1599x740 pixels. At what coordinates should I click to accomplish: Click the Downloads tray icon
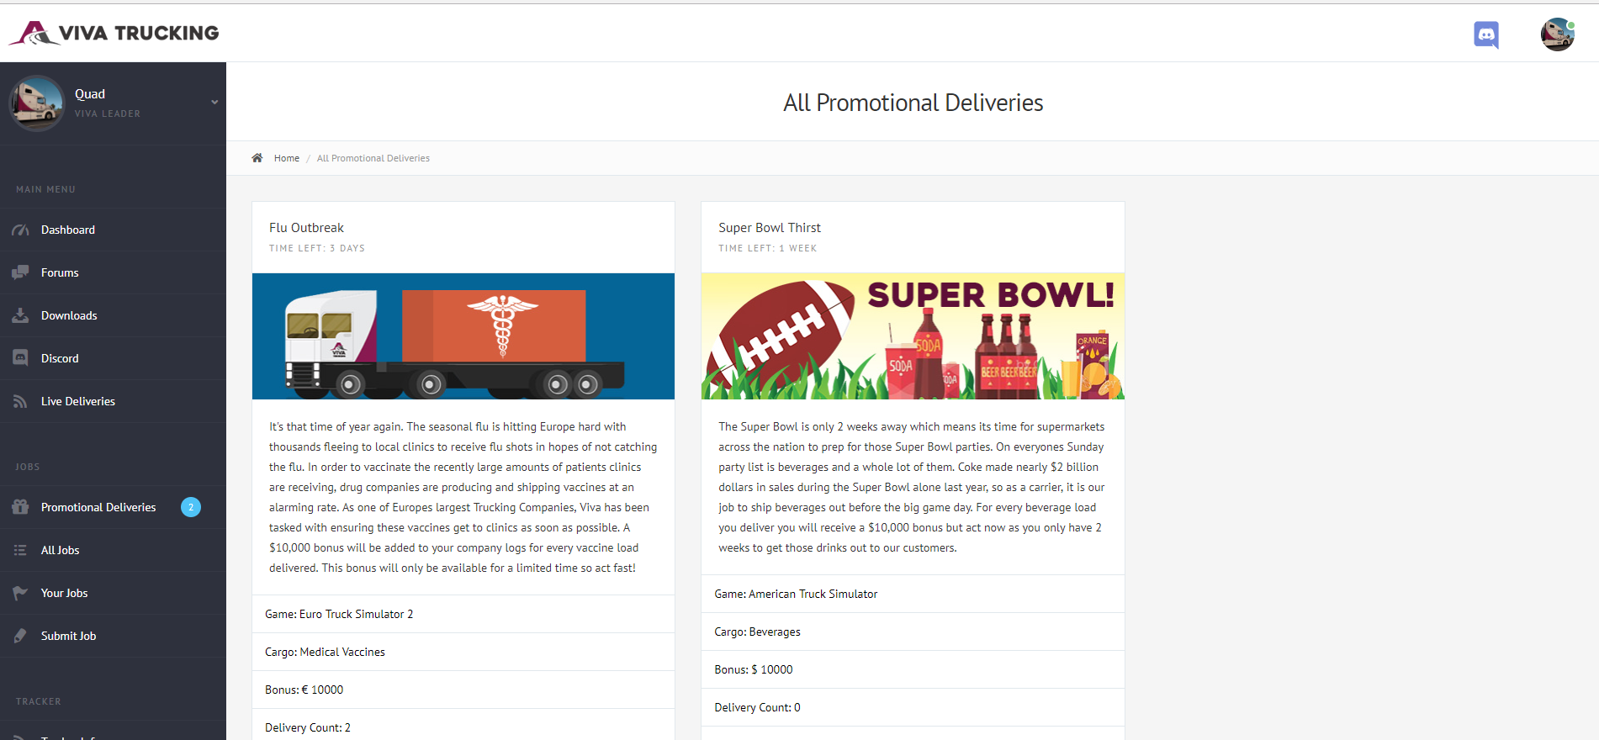coord(20,315)
